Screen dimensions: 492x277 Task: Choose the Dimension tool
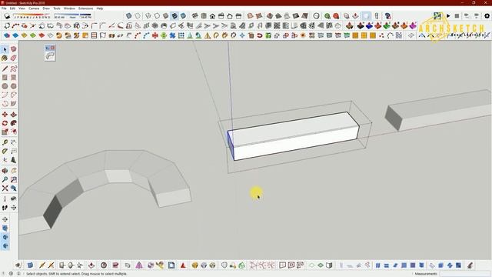pyautogui.click(x=14, y=142)
